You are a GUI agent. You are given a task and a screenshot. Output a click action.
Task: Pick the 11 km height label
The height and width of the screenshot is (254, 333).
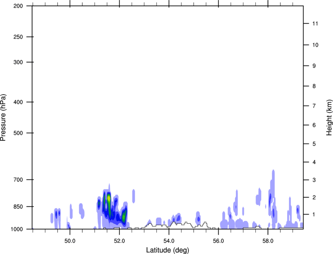point(315,23)
